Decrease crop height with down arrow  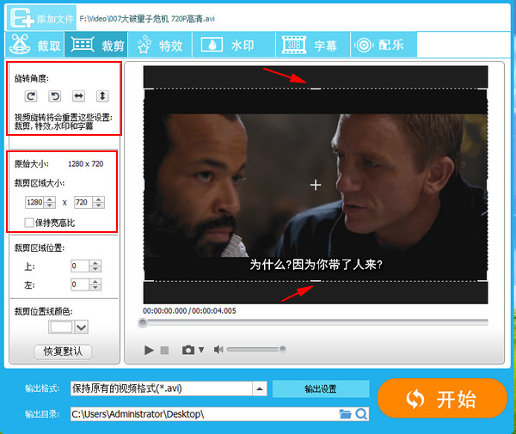point(98,205)
